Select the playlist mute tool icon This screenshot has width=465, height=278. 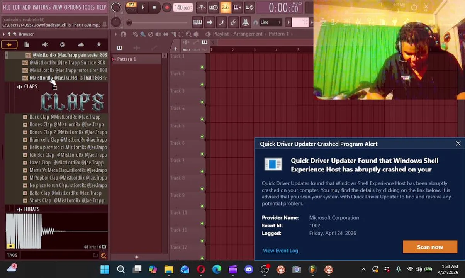(x=158, y=34)
